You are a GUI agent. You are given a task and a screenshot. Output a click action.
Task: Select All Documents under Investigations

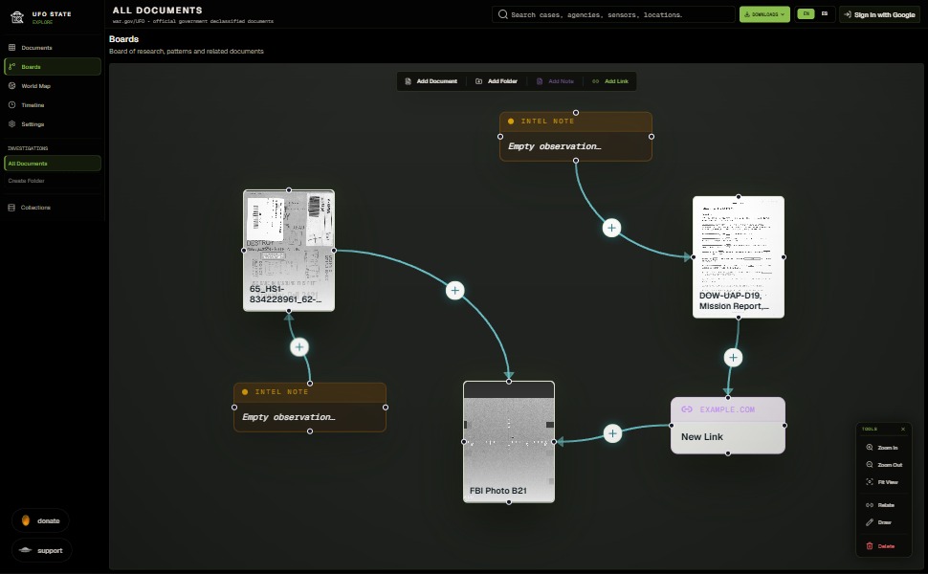click(x=52, y=164)
